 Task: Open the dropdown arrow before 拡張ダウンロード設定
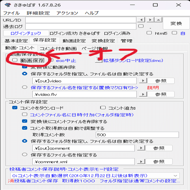coord(99,60)
